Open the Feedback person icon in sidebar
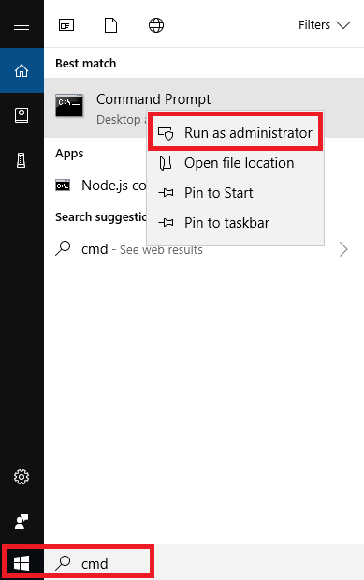The image size is (364, 580). (x=22, y=522)
